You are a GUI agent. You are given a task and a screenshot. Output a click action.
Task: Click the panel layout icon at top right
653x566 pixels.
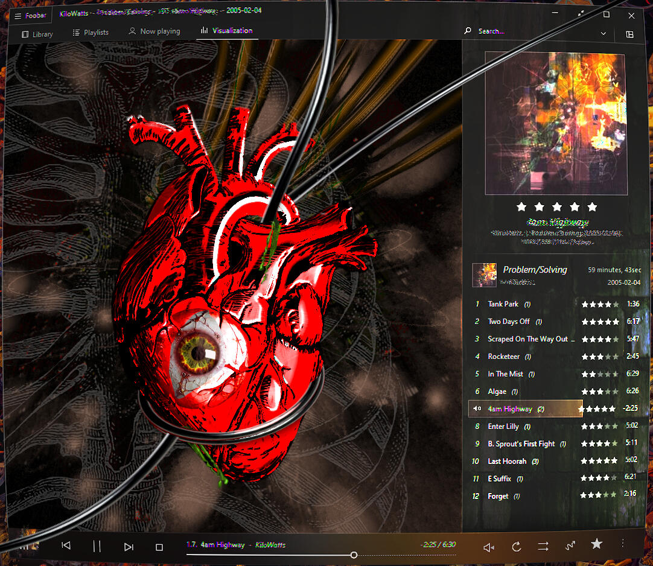tap(630, 34)
